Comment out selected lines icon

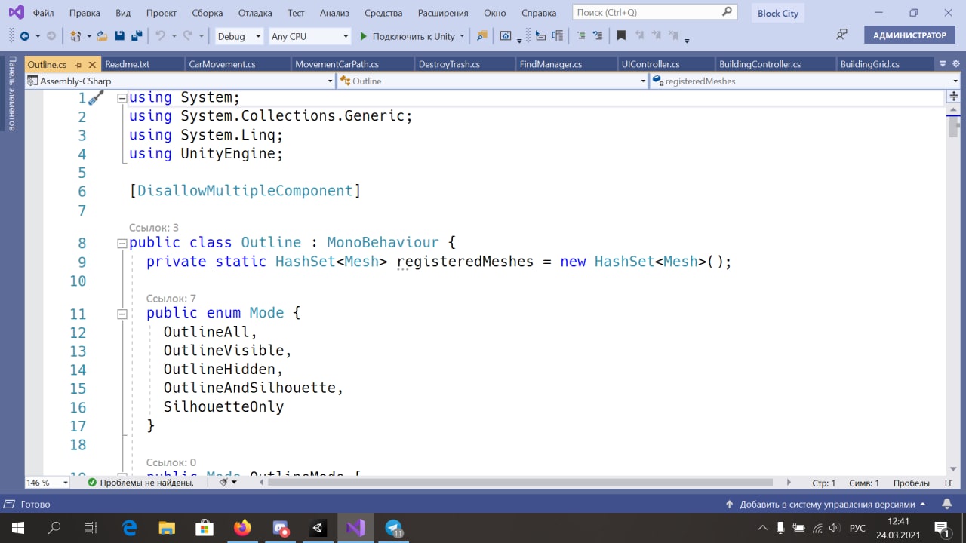pos(580,36)
